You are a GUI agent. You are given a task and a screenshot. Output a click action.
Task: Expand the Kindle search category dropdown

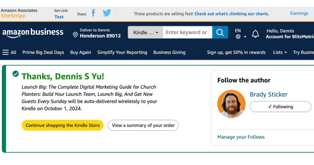click(145, 32)
